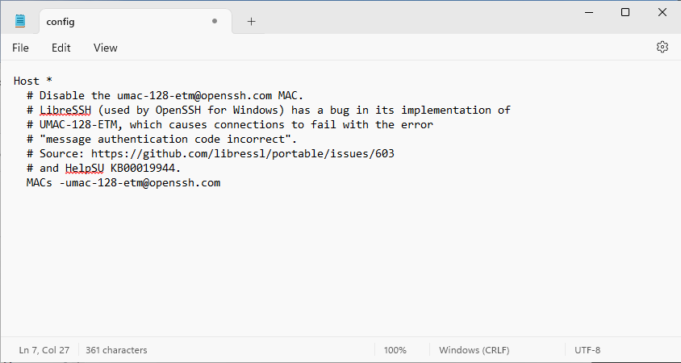
Task: Place cursor in the MACs -umac-128-etm line
Action: coord(123,183)
